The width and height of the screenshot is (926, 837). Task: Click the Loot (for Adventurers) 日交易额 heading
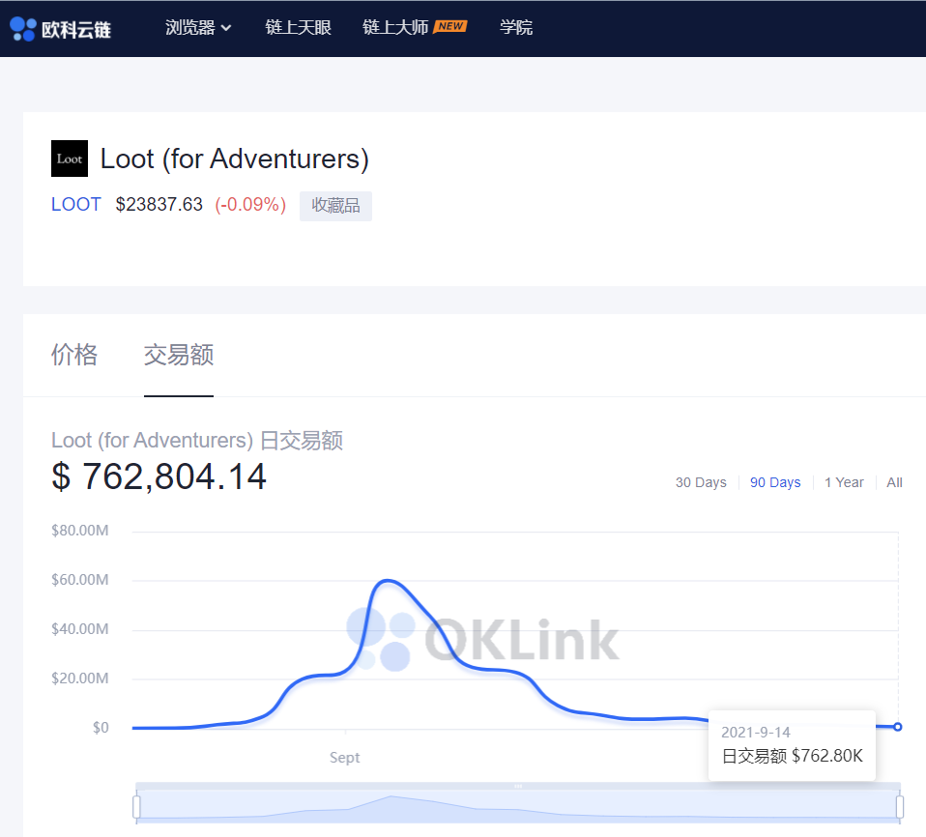click(197, 441)
